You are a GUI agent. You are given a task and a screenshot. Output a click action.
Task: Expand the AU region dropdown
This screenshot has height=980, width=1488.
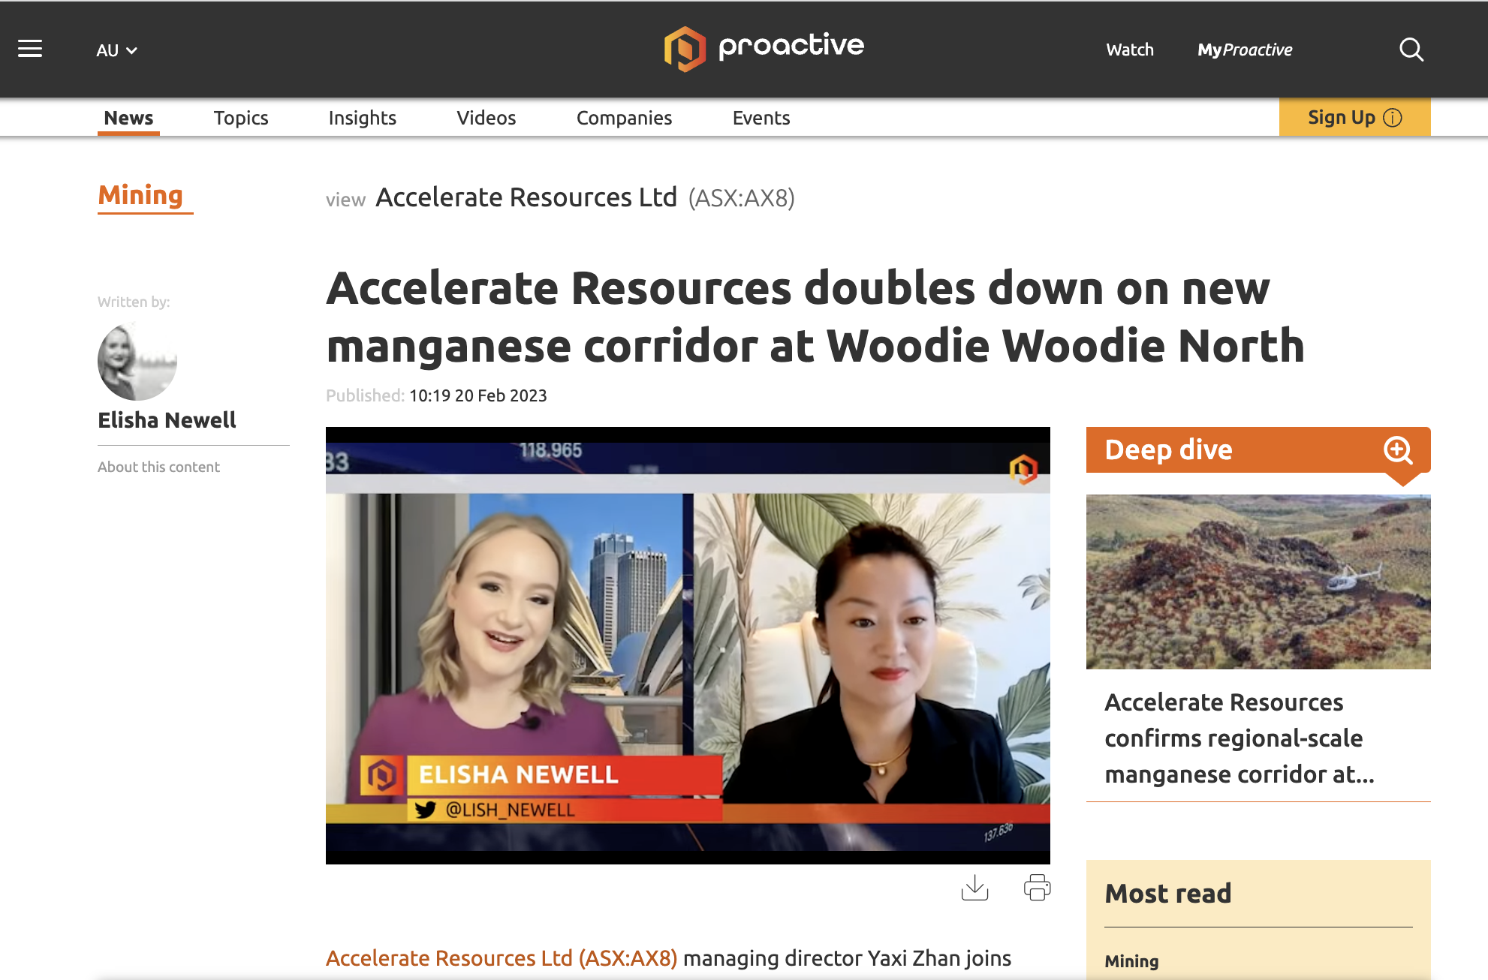pos(116,50)
